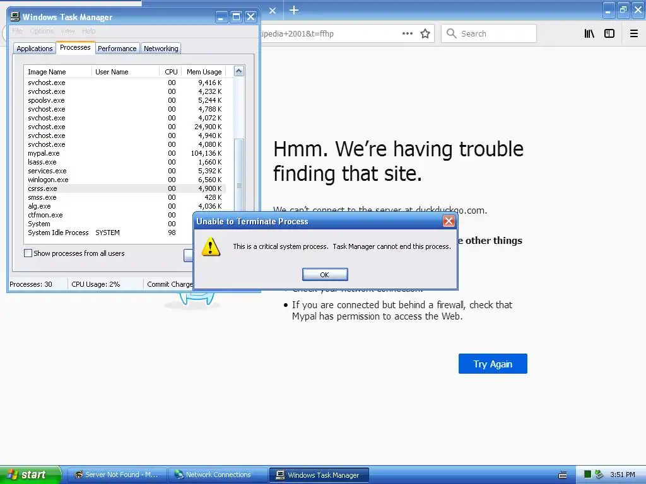
Task: Open Task Manager File menu
Action: click(x=17, y=31)
